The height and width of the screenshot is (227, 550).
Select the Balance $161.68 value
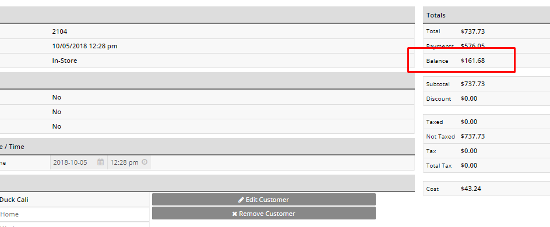(473, 61)
